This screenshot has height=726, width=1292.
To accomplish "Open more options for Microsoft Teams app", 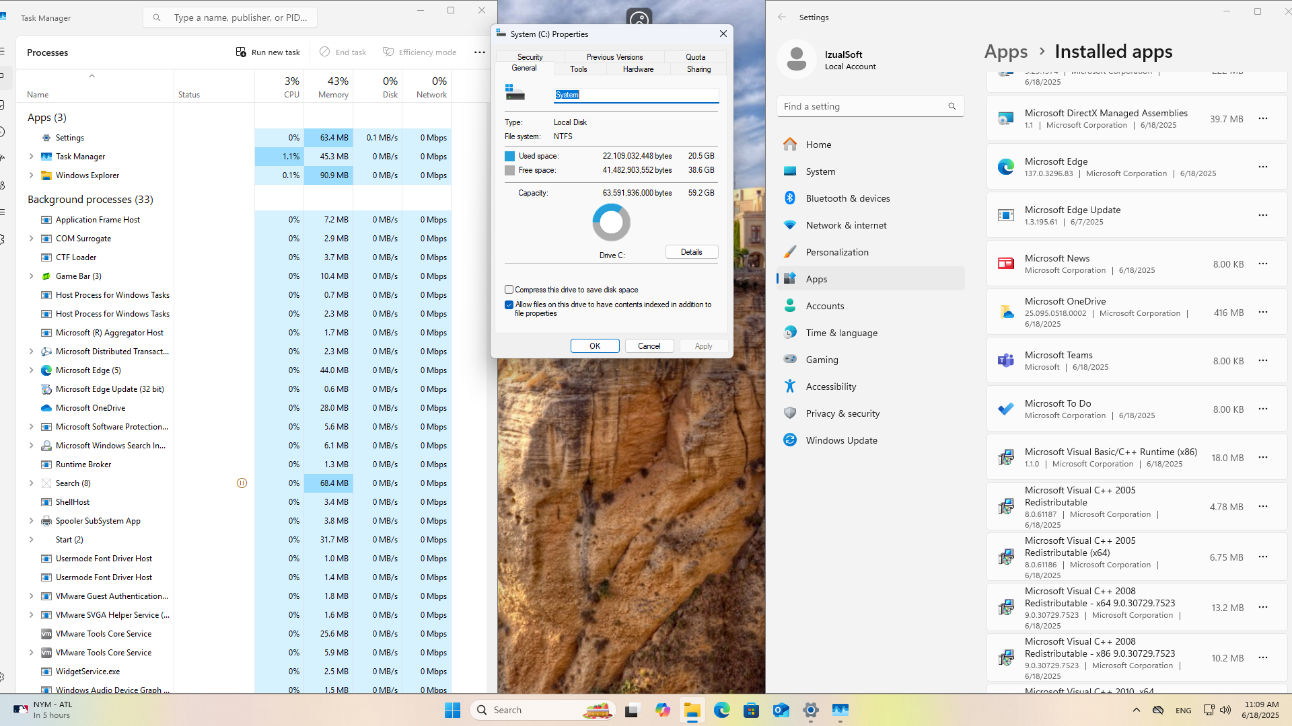I will pyautogui.click(x=1263, y=360).
